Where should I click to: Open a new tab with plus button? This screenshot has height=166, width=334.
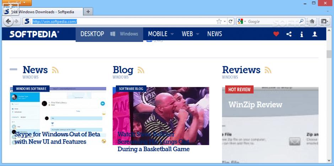tap(88, 11)
